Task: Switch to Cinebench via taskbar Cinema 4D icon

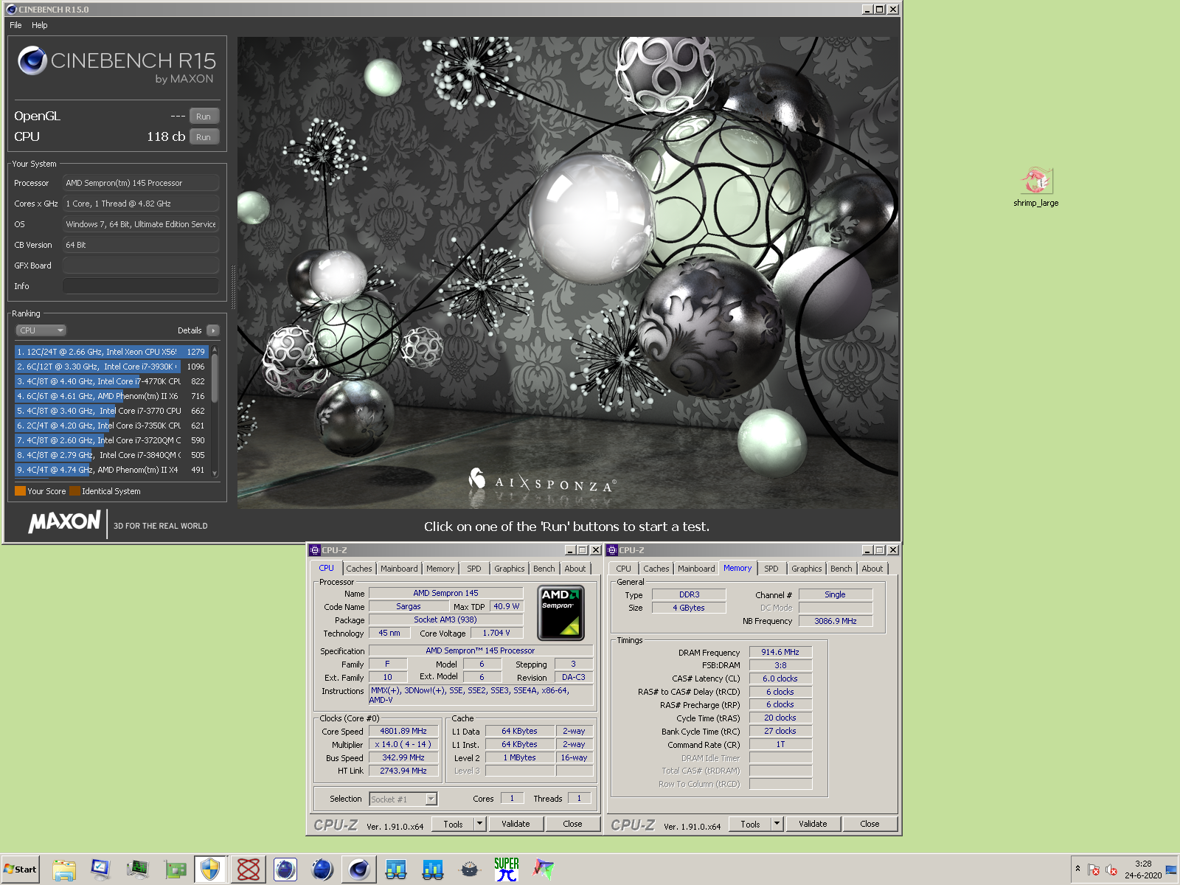Action: tap(359, 870)
